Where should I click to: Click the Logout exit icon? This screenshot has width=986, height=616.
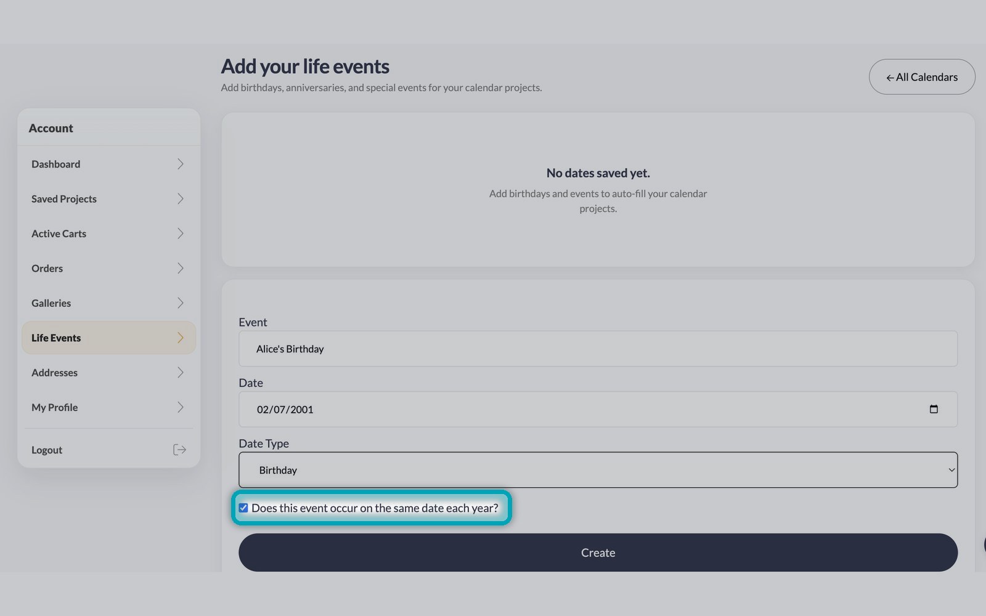pyautogui.click(x=179, y=450)
